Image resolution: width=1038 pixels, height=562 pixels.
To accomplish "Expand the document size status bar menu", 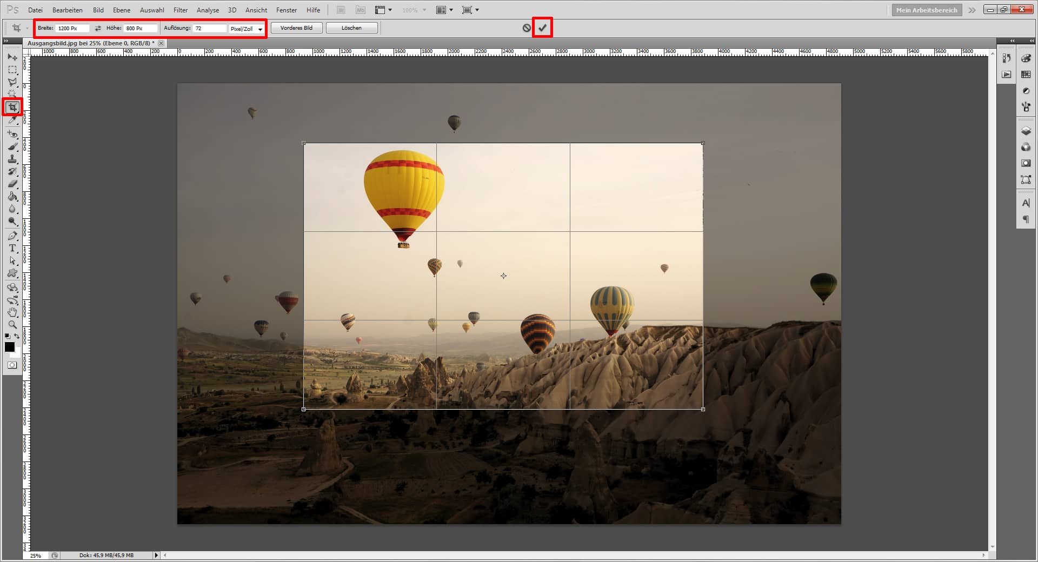I will (156, 555).
